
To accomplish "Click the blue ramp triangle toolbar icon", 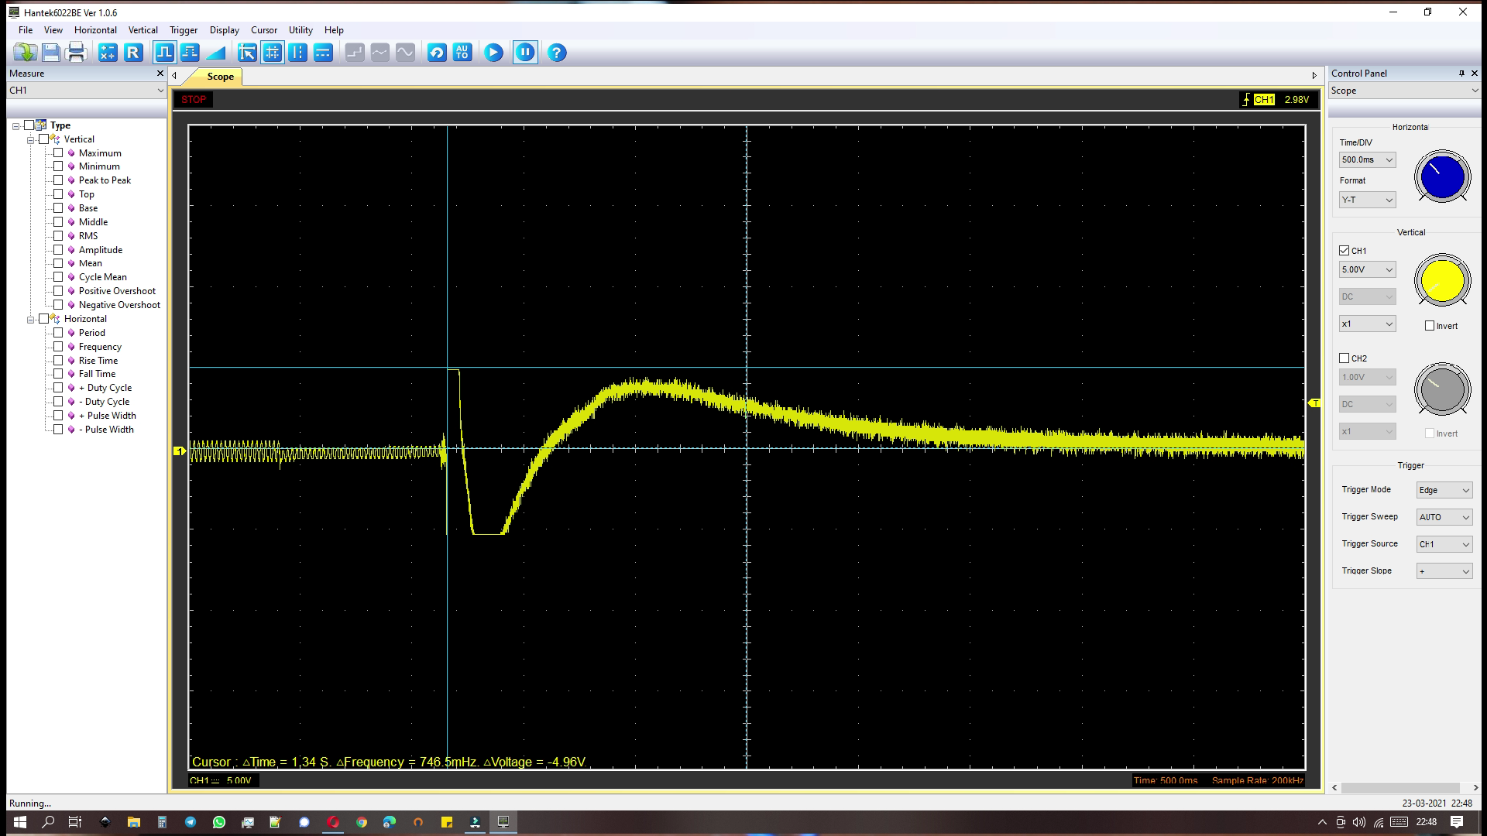I will point(216,53).
